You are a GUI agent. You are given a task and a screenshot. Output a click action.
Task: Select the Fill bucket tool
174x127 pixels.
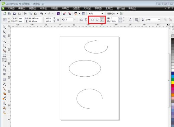pos(5,108)
